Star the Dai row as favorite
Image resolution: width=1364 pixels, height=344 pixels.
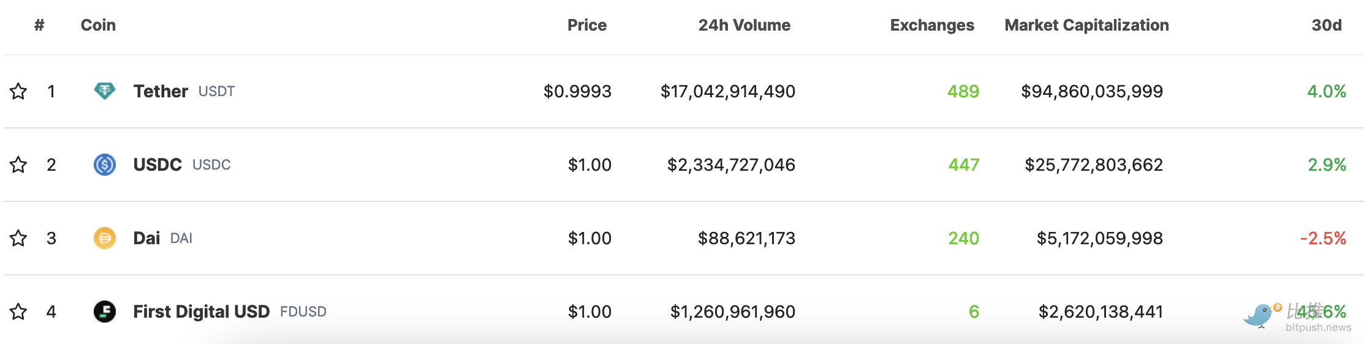(x=18, y=238)
